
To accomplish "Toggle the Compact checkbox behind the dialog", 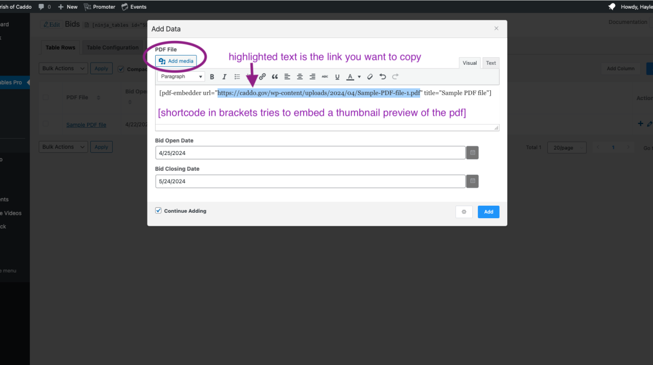I will point(121,69).
